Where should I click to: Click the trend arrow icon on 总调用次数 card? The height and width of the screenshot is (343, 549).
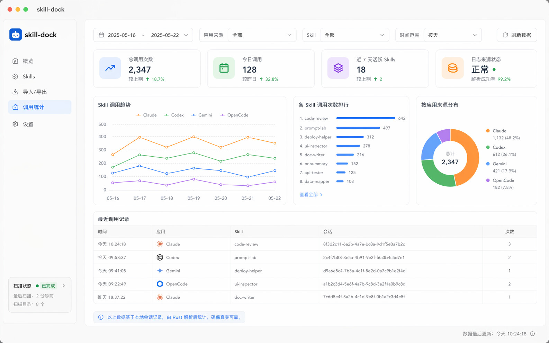click(110, 68)
